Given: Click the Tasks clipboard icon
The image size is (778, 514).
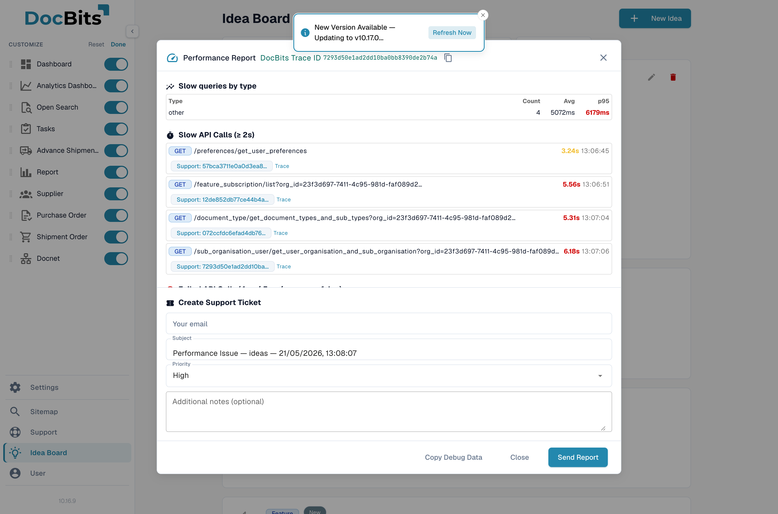Looking at the screenshot, I should 26,129.
